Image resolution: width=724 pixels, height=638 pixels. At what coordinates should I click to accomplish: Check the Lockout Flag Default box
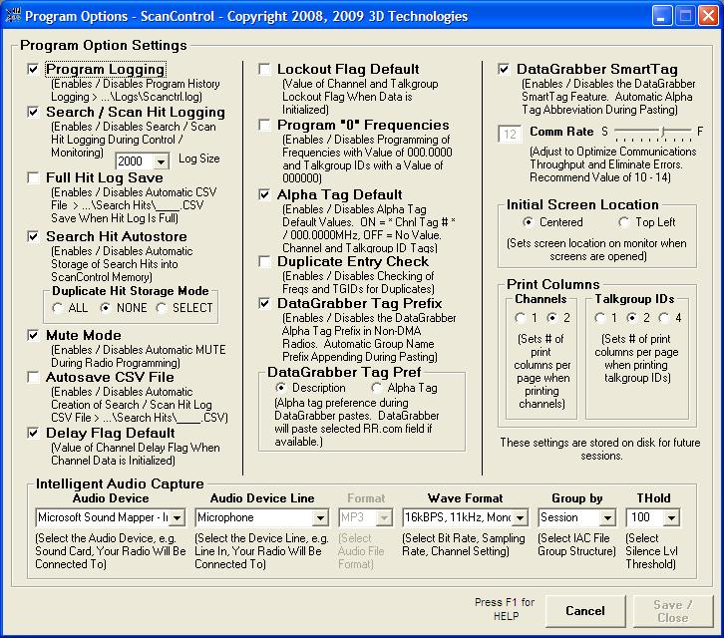tap(264, 69)
